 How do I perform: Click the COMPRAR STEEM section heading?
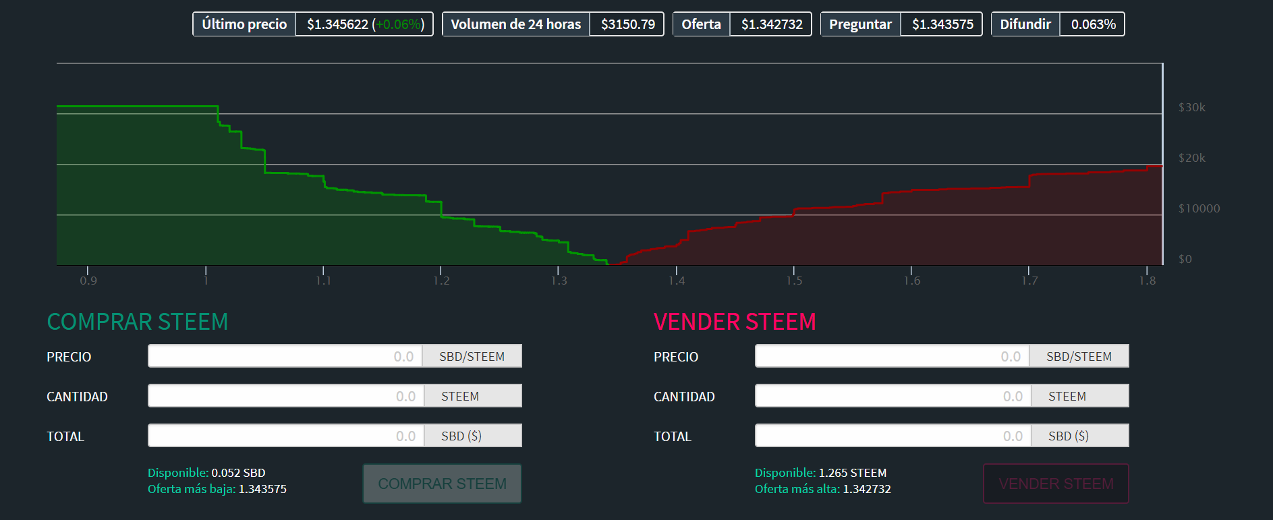click(138, 322)
